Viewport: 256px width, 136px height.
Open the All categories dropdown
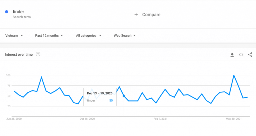pos(89,36)
